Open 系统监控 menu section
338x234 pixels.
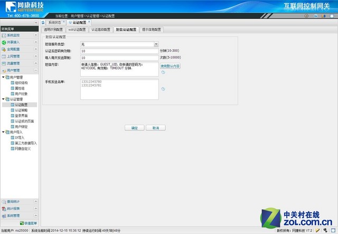click(x=13, y=35)
